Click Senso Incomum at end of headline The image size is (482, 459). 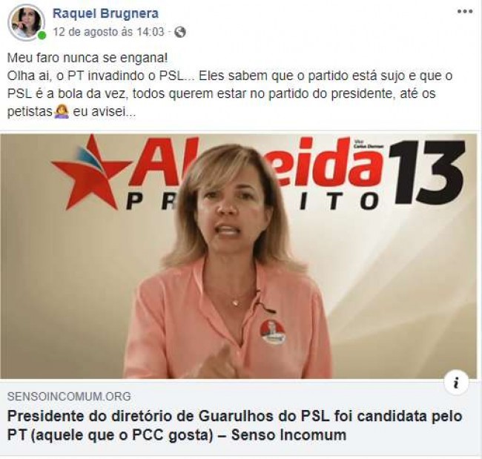click(x=288, y=435)
